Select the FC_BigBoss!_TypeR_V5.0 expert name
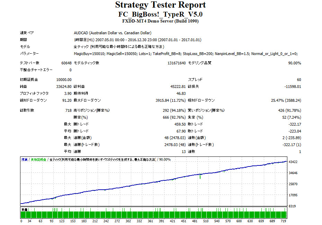Screen dimensions: 322x225 click(x=160, y=15)
